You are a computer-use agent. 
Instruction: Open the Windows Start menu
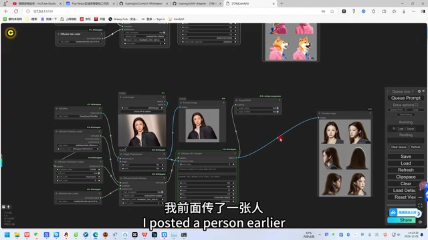click(x=7, y=235)
